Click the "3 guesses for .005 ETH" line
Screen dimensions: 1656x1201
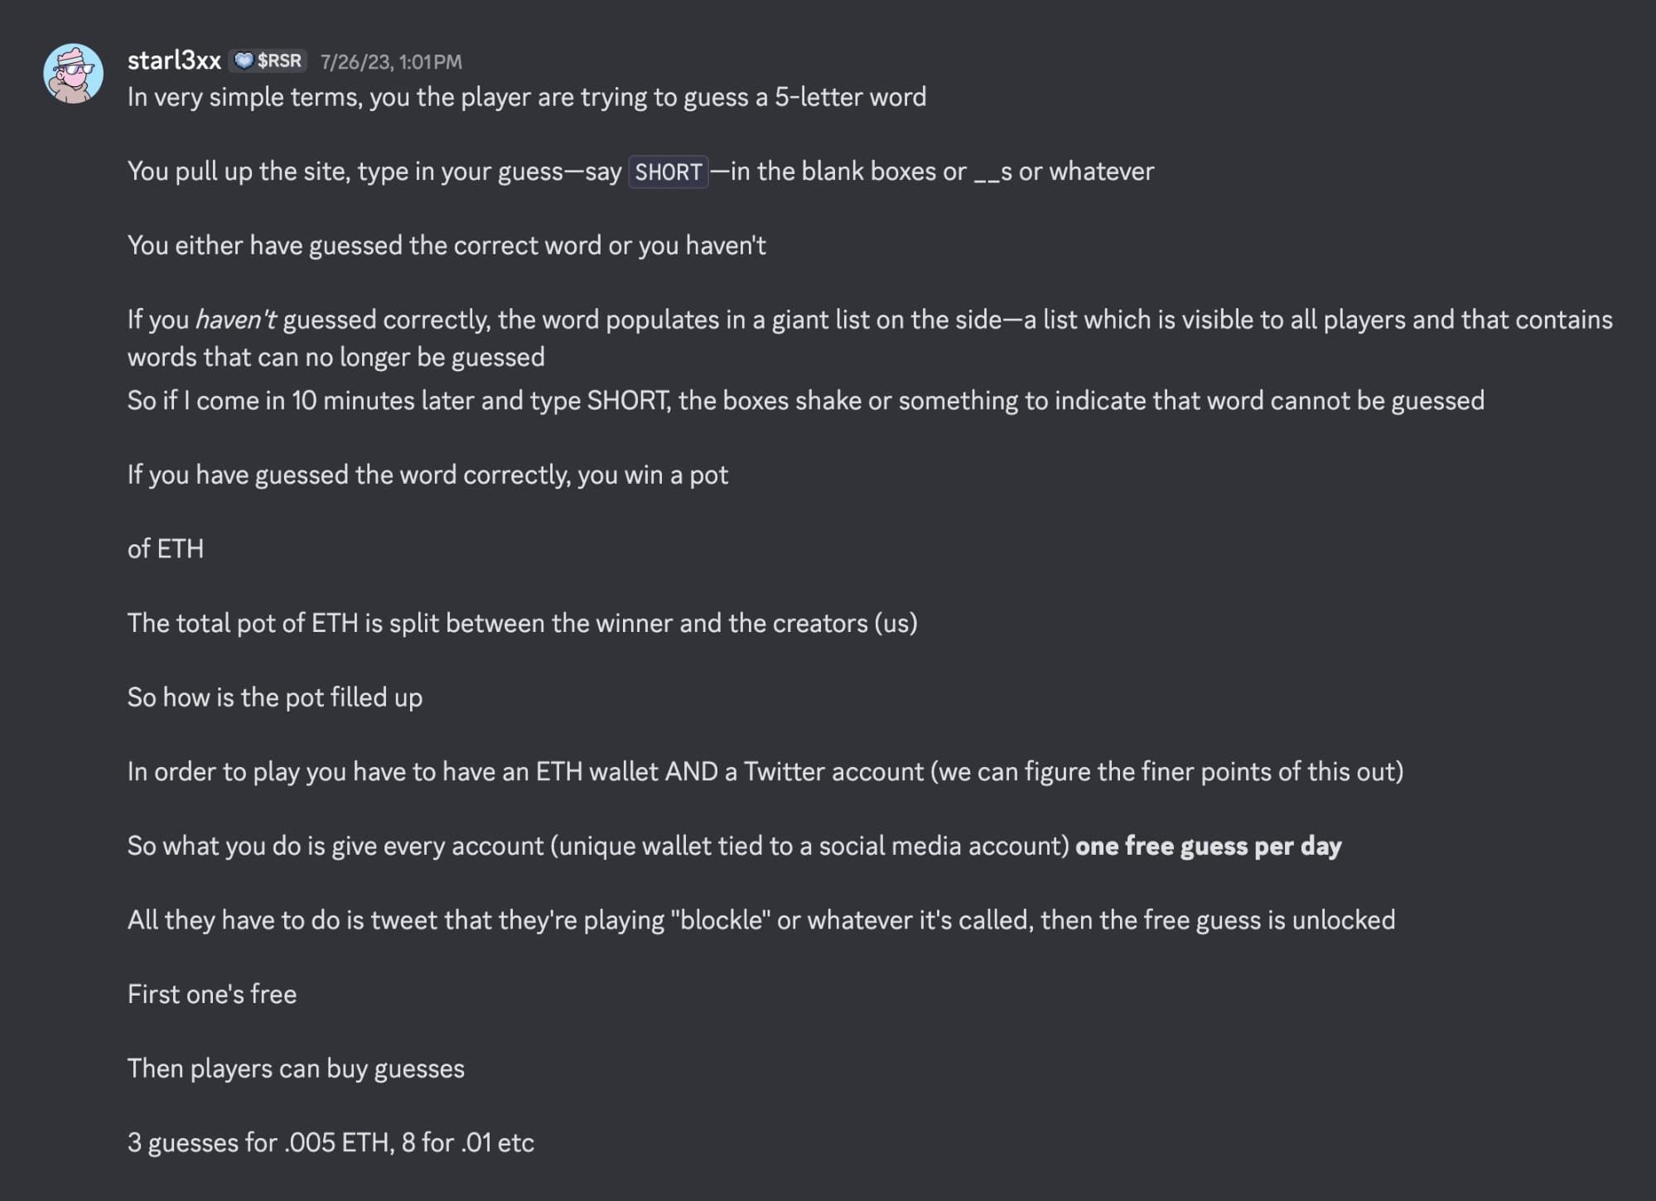[331, 1143]
